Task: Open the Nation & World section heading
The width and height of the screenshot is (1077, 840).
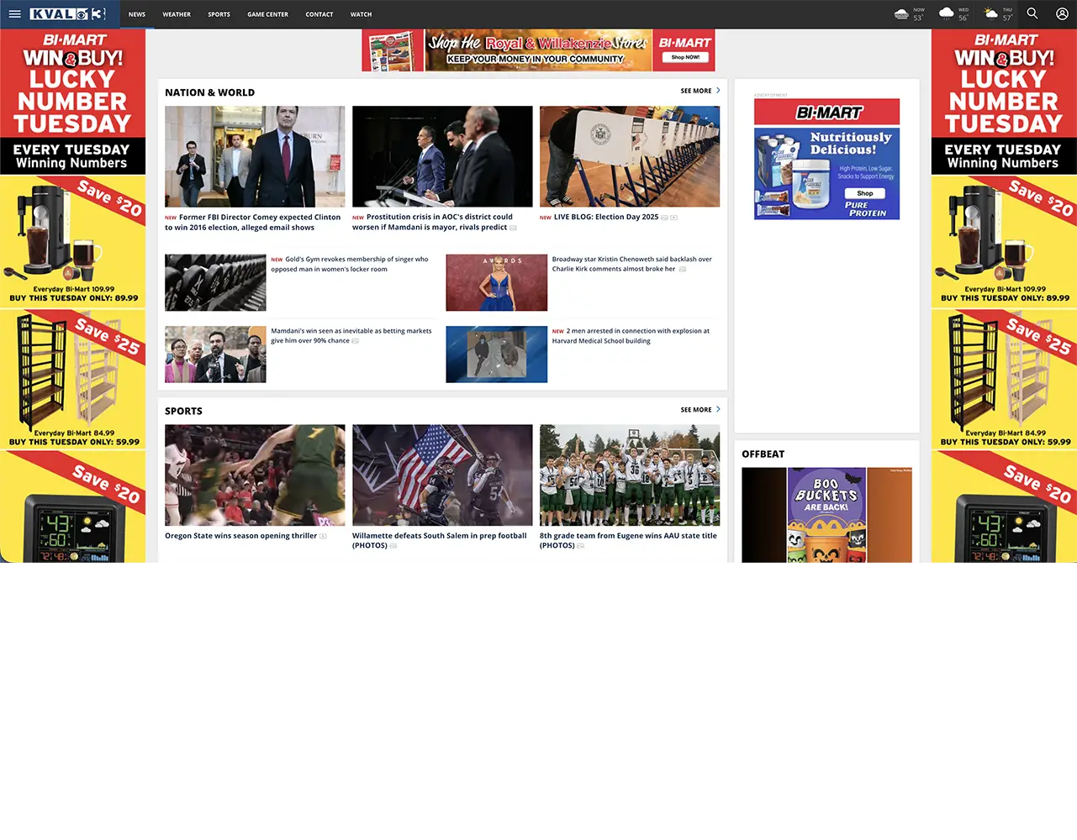Action: click(x=210, y=92)
